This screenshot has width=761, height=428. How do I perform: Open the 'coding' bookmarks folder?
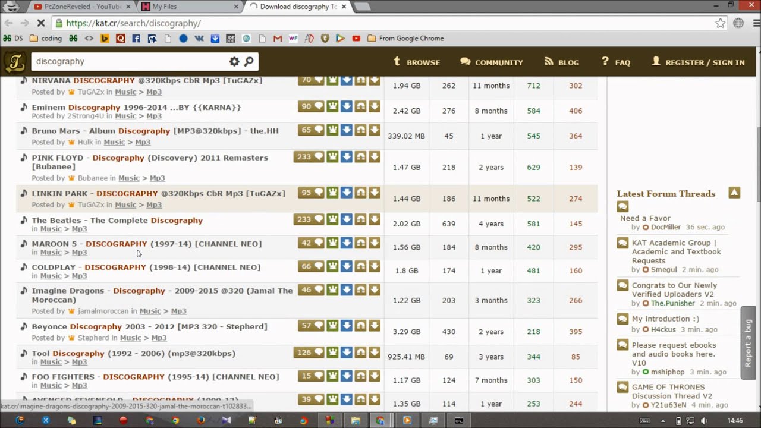[46, 38]
